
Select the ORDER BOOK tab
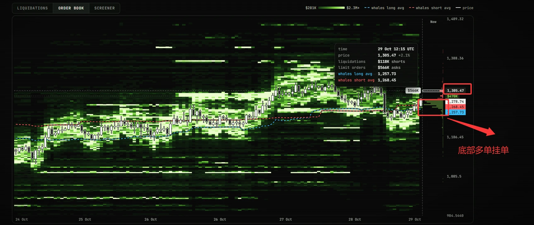click(71, 8)
